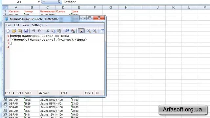210x118 pixels.
Task: Select row 28 header in Excel
Action: click(x=5, y=111)
